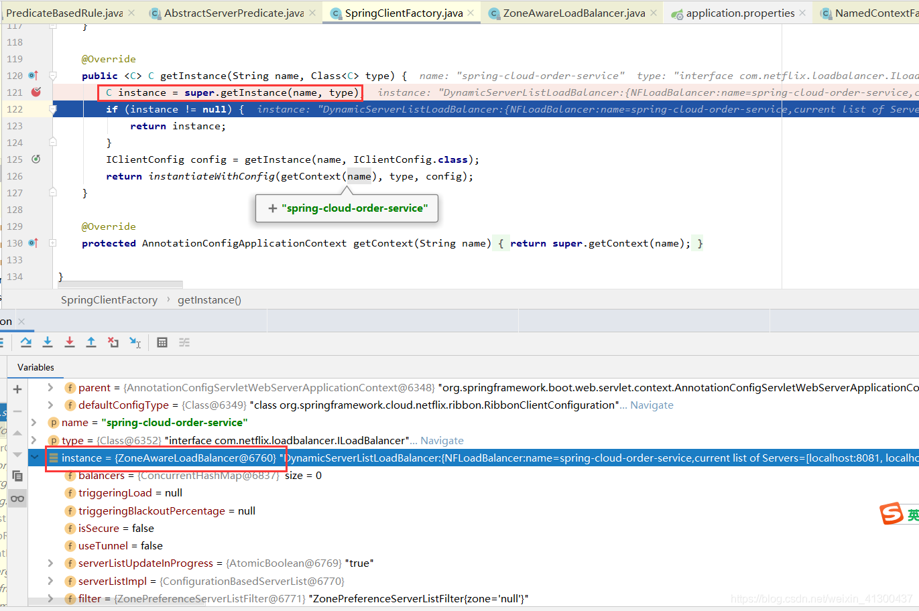
Task: Open the Evaluate Expression calculator icon
Action: coord(162,342)
